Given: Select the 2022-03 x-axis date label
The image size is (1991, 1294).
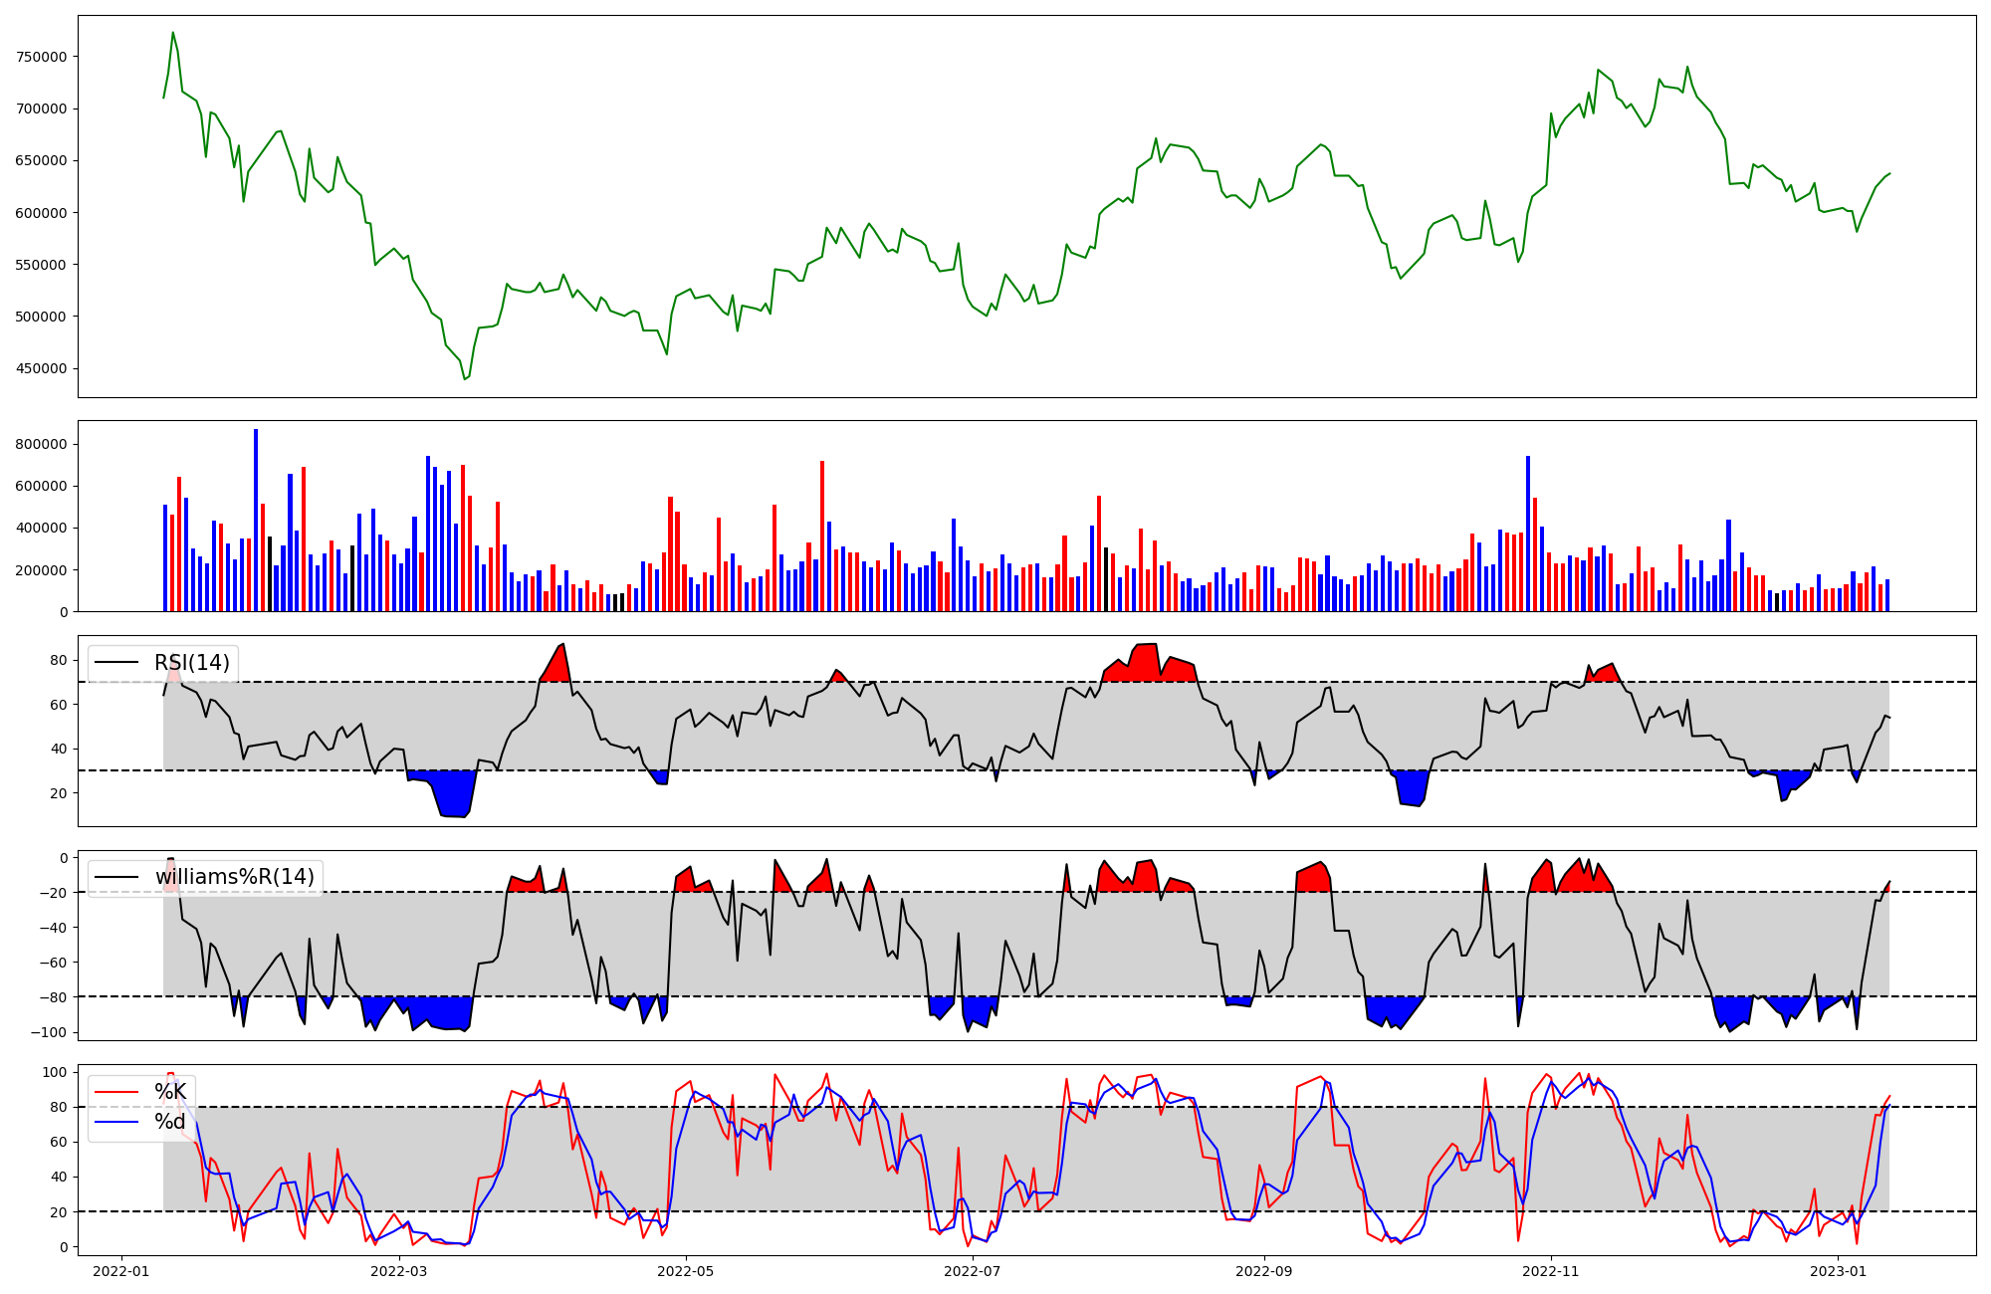Looking at the screenshot, I should 399,1271.
